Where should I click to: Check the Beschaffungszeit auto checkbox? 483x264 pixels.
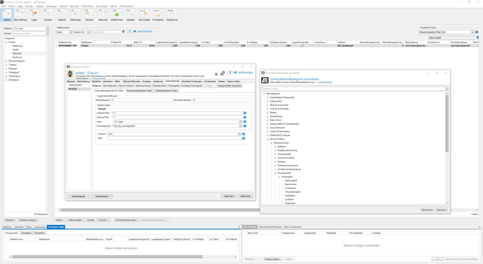coord(370,46)
